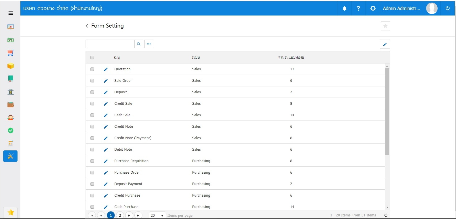Click the search input field
456x219 pixels.
[110, 44]
